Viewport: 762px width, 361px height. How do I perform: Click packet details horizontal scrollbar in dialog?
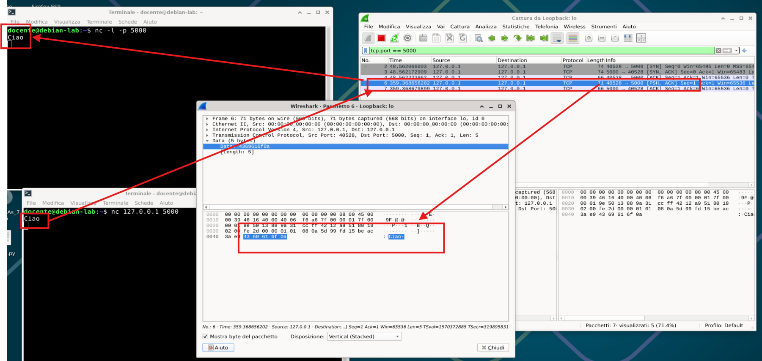click(x=355, y=207)
